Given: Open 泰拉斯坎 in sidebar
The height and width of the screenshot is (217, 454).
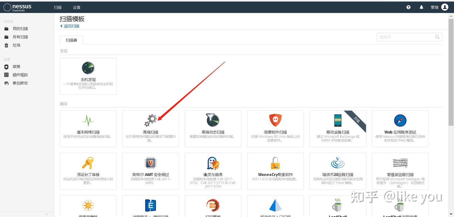Looking at the screenshot, I should (x=20, y=83).
